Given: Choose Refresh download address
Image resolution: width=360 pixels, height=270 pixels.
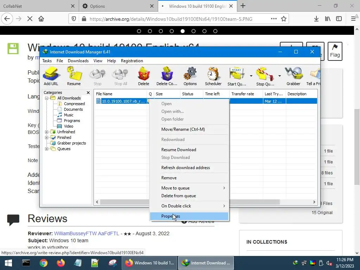Looking at the screenshot, I should pyautogui.click(x=189, y=168).
